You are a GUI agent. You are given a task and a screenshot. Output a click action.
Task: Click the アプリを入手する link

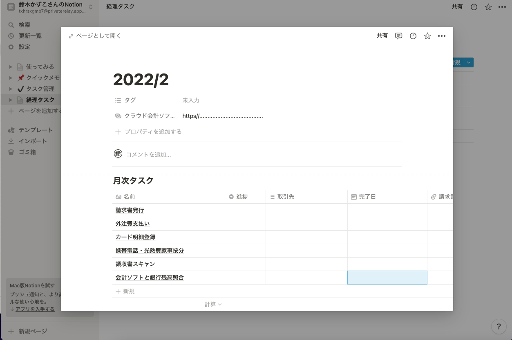[x=35, y=309]
